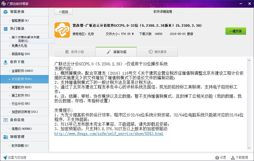Screen dimensions: 254x161
Task: Click the 相关版本 copyright-circle icon
Action: pyautogui.click(x=151, y=52)
